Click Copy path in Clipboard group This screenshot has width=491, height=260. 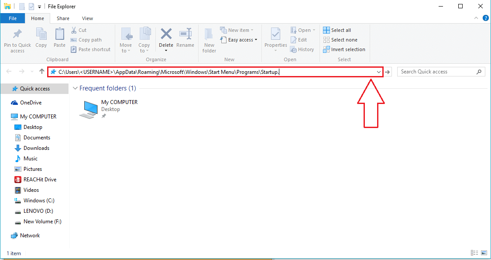(86, 40)
